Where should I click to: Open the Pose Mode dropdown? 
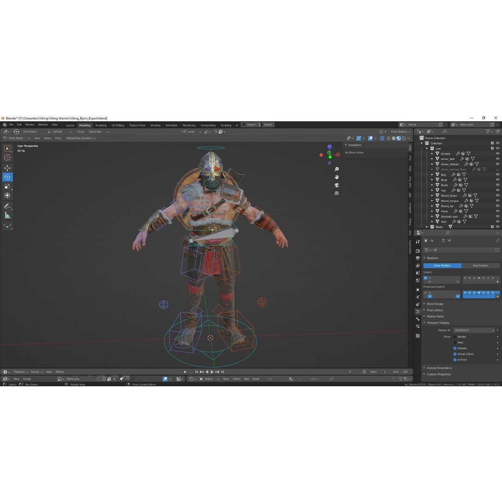click(17, 139)
